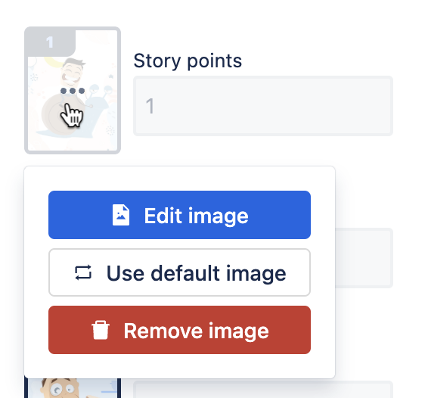This screenshot has width=428, height=398.
Task: Click the trash can icon in Remove image
Action: click(x=101, y=330)
